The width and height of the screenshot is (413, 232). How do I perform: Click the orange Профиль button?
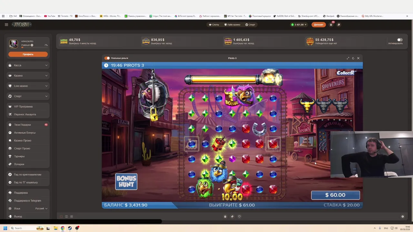point(28,54)
